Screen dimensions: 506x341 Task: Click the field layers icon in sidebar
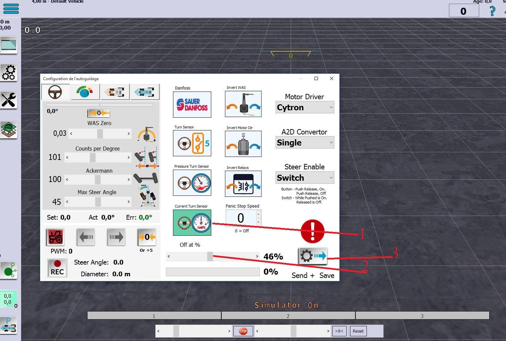(x=9, y=130)
